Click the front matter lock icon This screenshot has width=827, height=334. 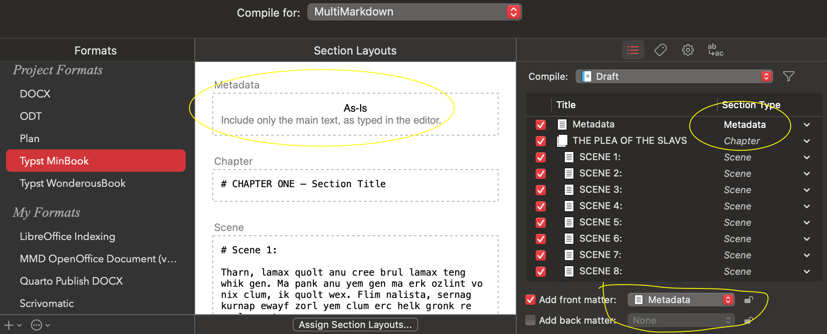click(x=748, y=300)
